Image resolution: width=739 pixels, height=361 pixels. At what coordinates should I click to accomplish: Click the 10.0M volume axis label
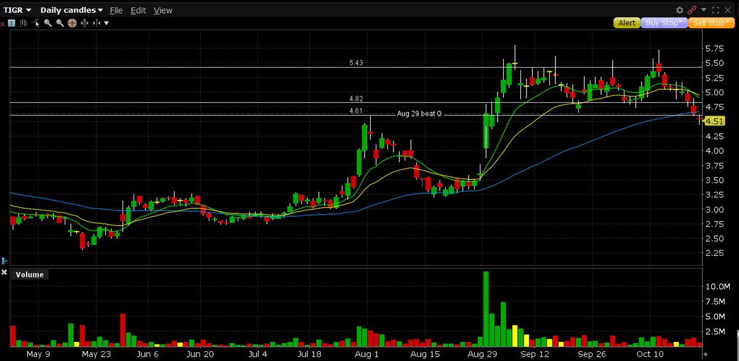pyautogui.click(x=717, y=287)
